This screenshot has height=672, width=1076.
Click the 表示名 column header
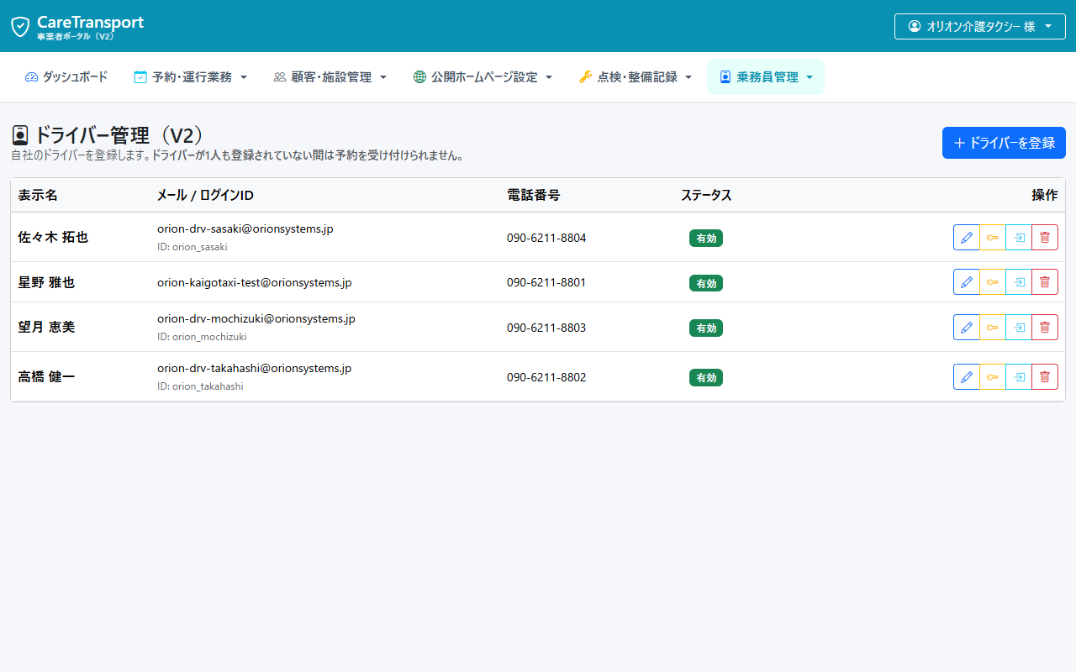(38, 195)
